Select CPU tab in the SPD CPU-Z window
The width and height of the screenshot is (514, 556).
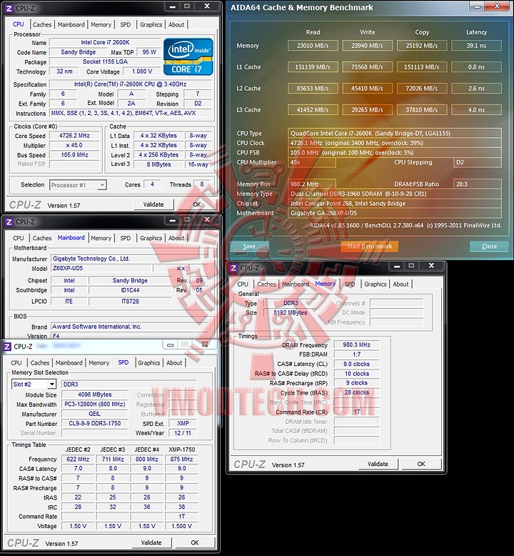tap(16, 363)
